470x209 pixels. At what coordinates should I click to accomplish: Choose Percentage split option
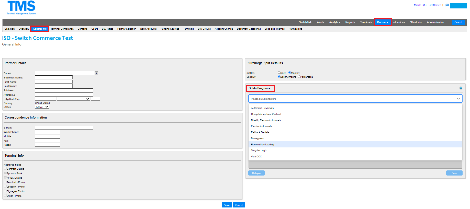point(299,76)
